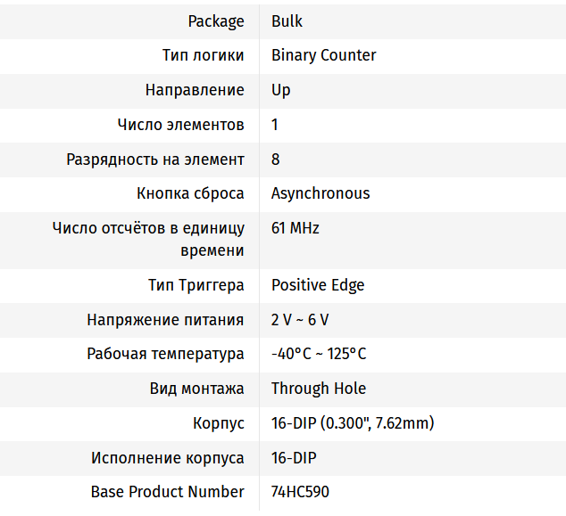The height and width of the screenshot is (516, 566).
Task: Select the '74HC590' base product number
Action: 300,492
